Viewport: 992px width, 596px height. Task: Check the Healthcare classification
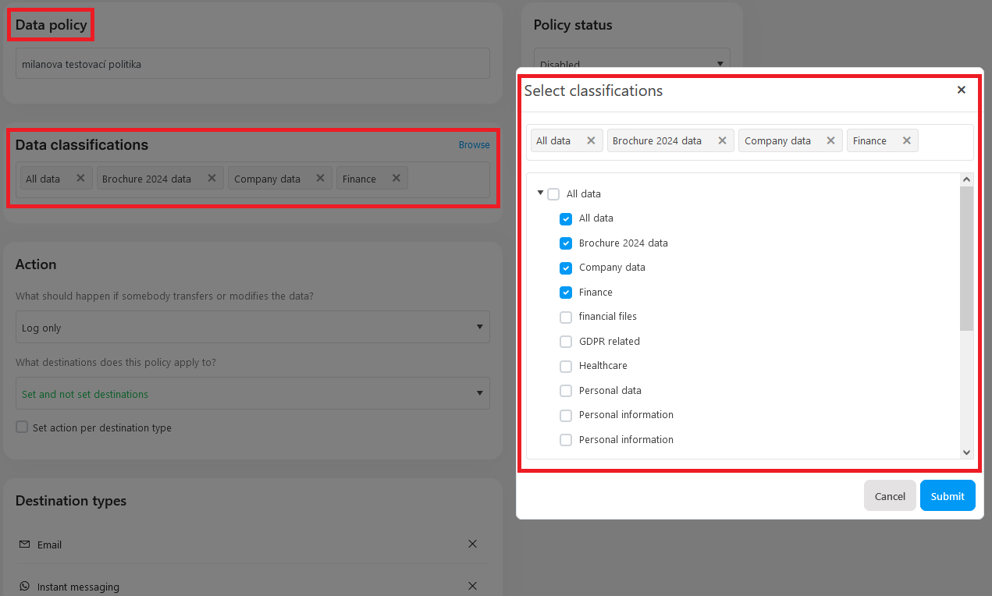(x=566, y=366)
